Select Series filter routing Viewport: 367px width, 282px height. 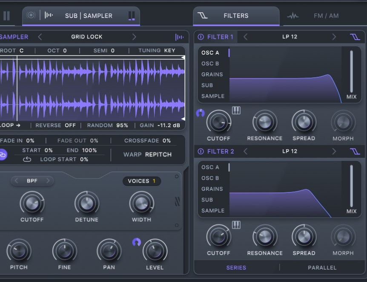(x=236, y=267)
